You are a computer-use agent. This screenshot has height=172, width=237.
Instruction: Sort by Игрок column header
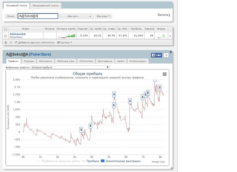[x=26, y=29]
